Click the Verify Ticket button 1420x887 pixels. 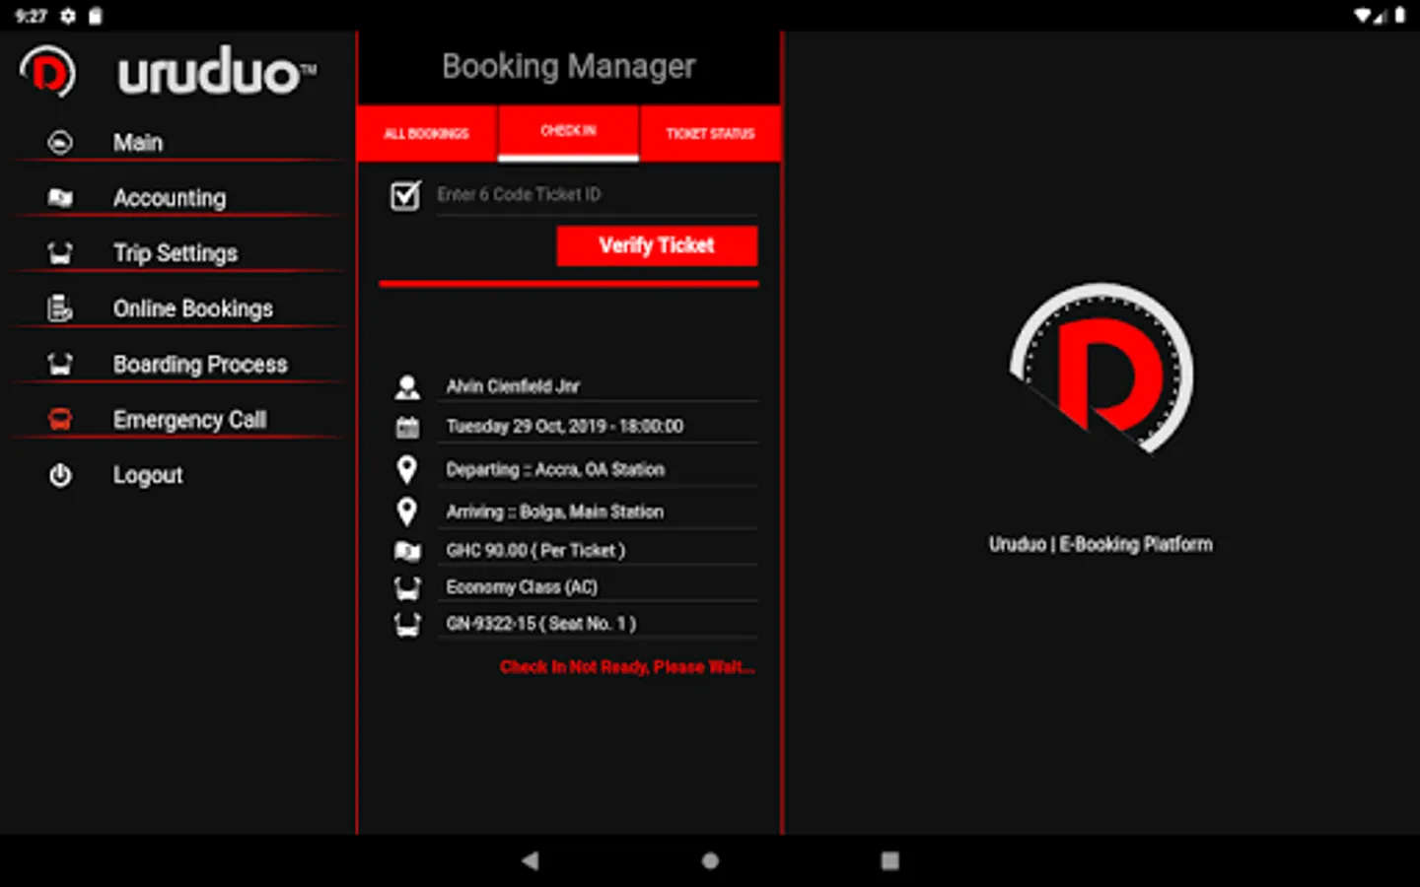coord(657,245)
